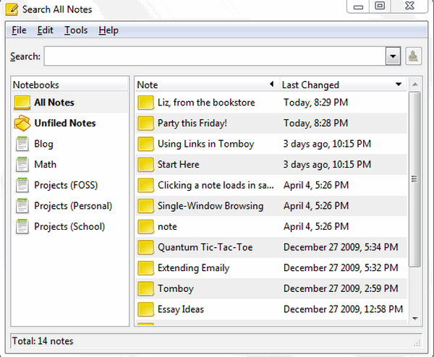Click note icon beside Start Here
The width and height of the screenshot is (434, 357).
145,165
